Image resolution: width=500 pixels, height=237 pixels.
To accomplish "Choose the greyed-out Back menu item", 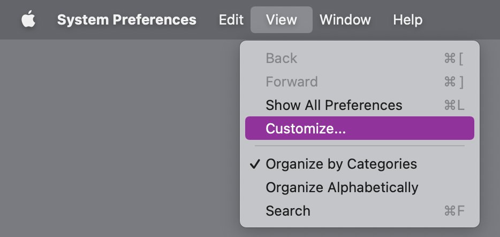I will (360, 58).
